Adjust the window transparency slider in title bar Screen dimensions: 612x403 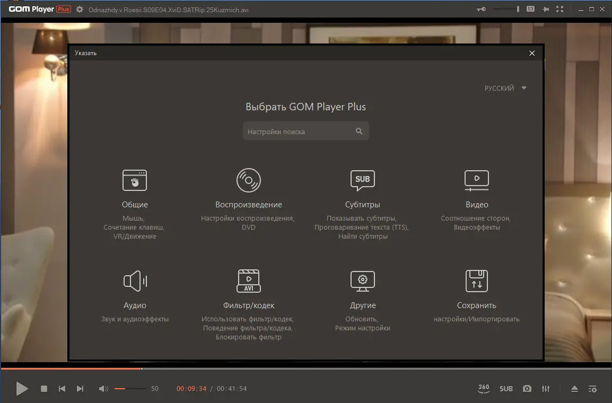pyautogui.click(x=506, y=10)
